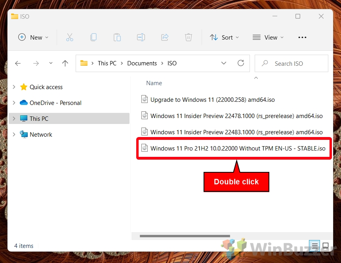Screen dimensions: 341x263
Task: Open the View dropdown
Action: pos(268,37)
